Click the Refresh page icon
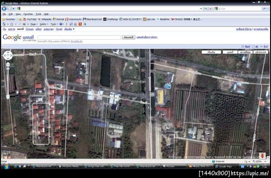 (x=206, y=9)
